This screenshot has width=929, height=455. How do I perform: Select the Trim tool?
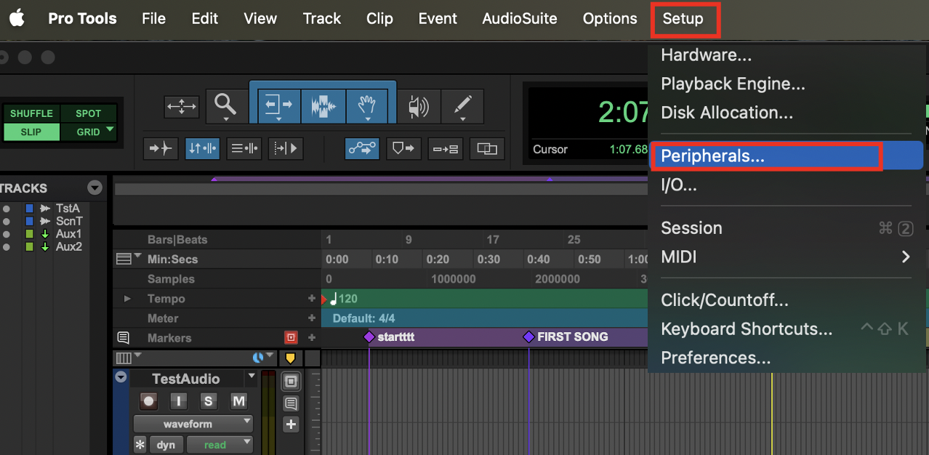[x=278, y=106]
